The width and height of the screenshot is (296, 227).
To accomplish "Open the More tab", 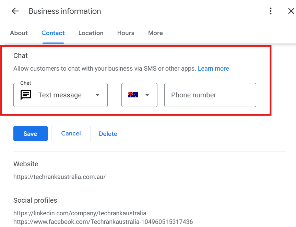I will [155, 33].
